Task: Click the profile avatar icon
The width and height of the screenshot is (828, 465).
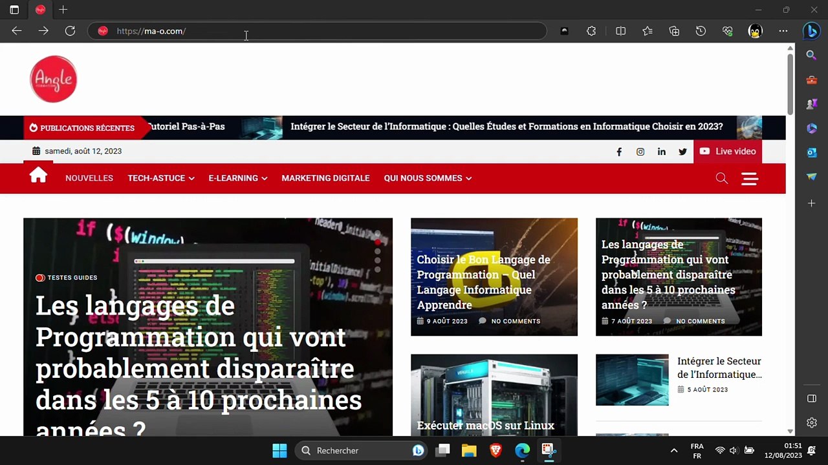Action: coord(755,31)
